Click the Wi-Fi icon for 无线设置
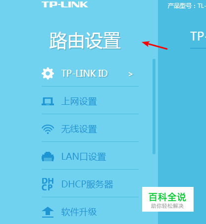Screen dimensions: 206x224 (x=48, y=129)
